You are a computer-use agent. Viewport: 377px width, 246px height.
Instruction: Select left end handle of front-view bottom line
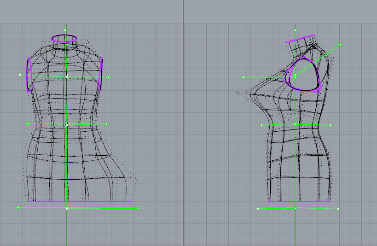[18, 207]
